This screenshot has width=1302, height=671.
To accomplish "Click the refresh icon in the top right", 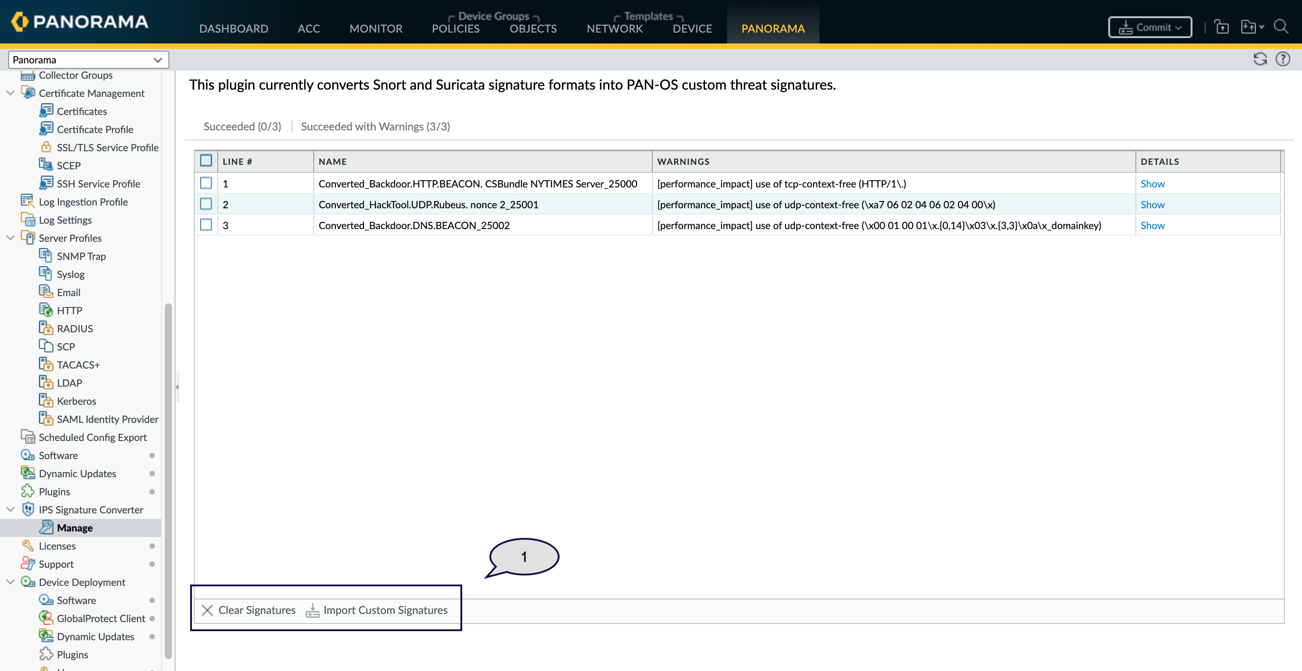I will tap(1259, 59).
